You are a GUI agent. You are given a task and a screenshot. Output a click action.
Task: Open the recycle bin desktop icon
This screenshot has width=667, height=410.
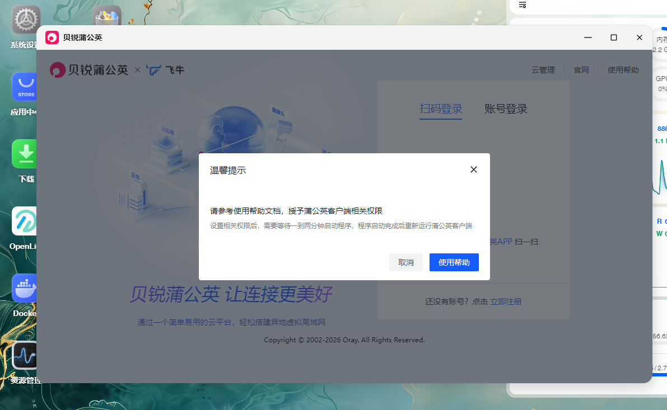pos(107,15)
